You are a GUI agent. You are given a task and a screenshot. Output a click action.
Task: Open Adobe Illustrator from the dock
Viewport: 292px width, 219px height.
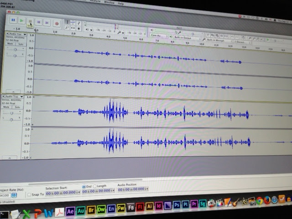[x=149, y=207]
